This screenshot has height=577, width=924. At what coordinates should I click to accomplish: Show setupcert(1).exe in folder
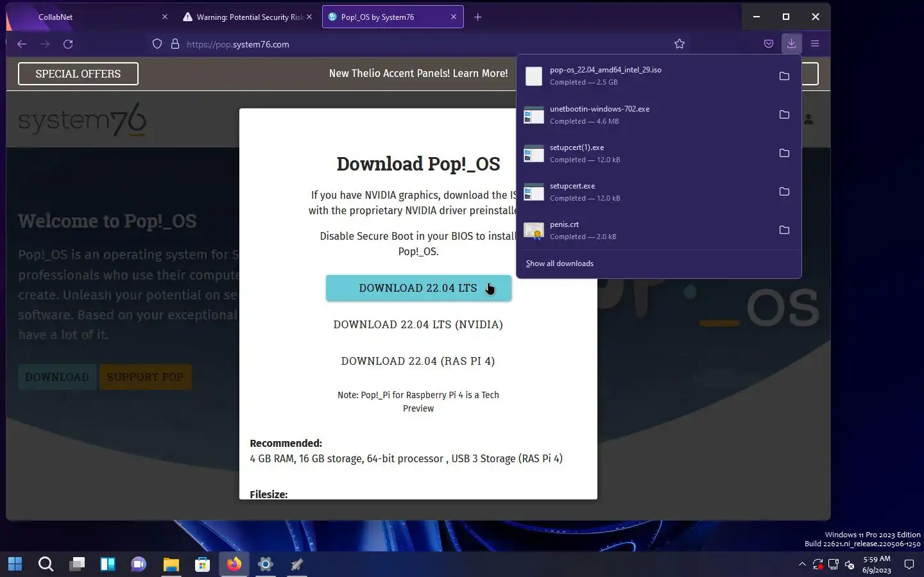point(784,153)
